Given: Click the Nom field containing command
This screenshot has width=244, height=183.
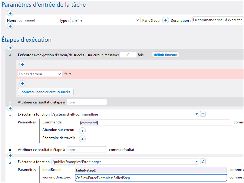Looking at the screenshot, I should click(38, 20).
